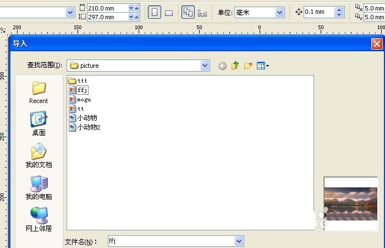Screen dimensions: 385x248
Task: Expand the paper type dropdown in toolbar
Action: tap(70, 12)
